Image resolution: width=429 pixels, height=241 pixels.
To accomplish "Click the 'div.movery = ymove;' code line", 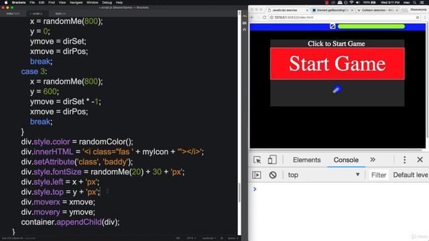I will point(58,212).
